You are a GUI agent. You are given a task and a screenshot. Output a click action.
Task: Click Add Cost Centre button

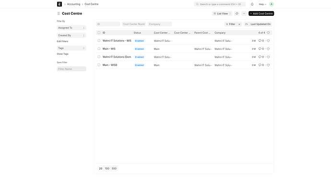[261, 13]
